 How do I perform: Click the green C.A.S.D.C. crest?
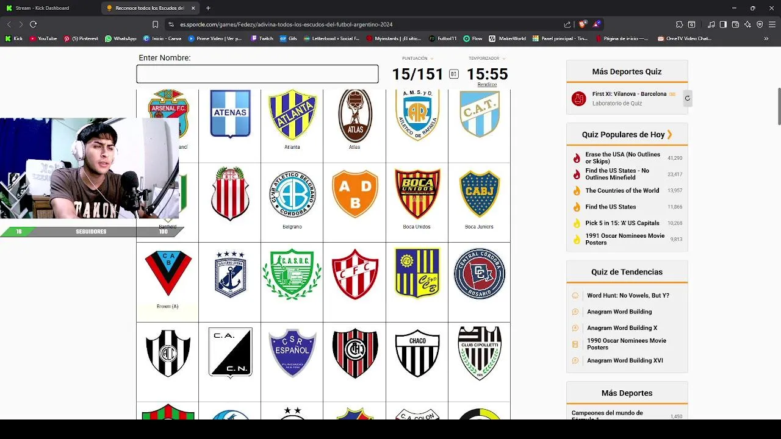tap(292, 274)
